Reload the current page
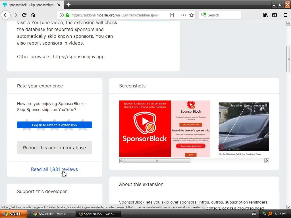Image resolution: width=291 pixels, height=218 pixels. tap(24, 15)
